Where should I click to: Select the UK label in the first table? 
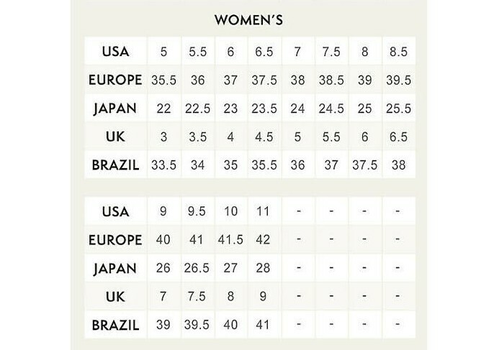(116, 137)
